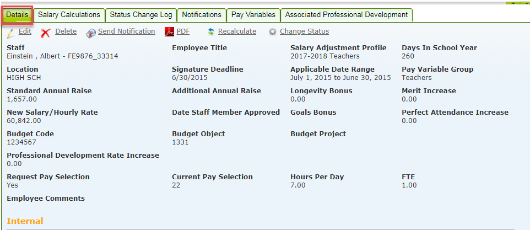Open the Change Status link
Screen dimensions: 530x230
coord(304,31)
